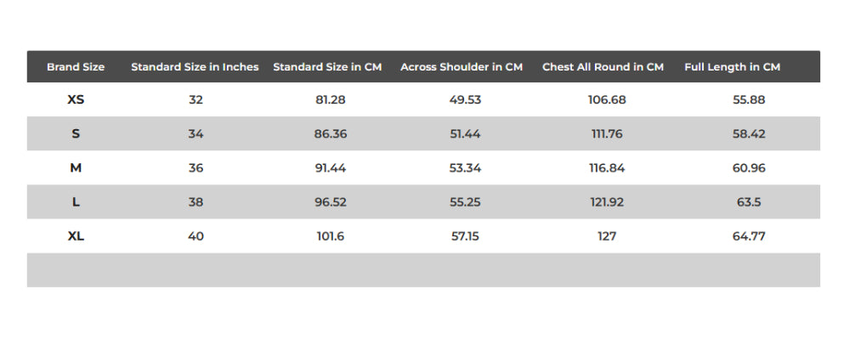
Task: Click the Standard Size in Inches header
Action: [195, 66]
